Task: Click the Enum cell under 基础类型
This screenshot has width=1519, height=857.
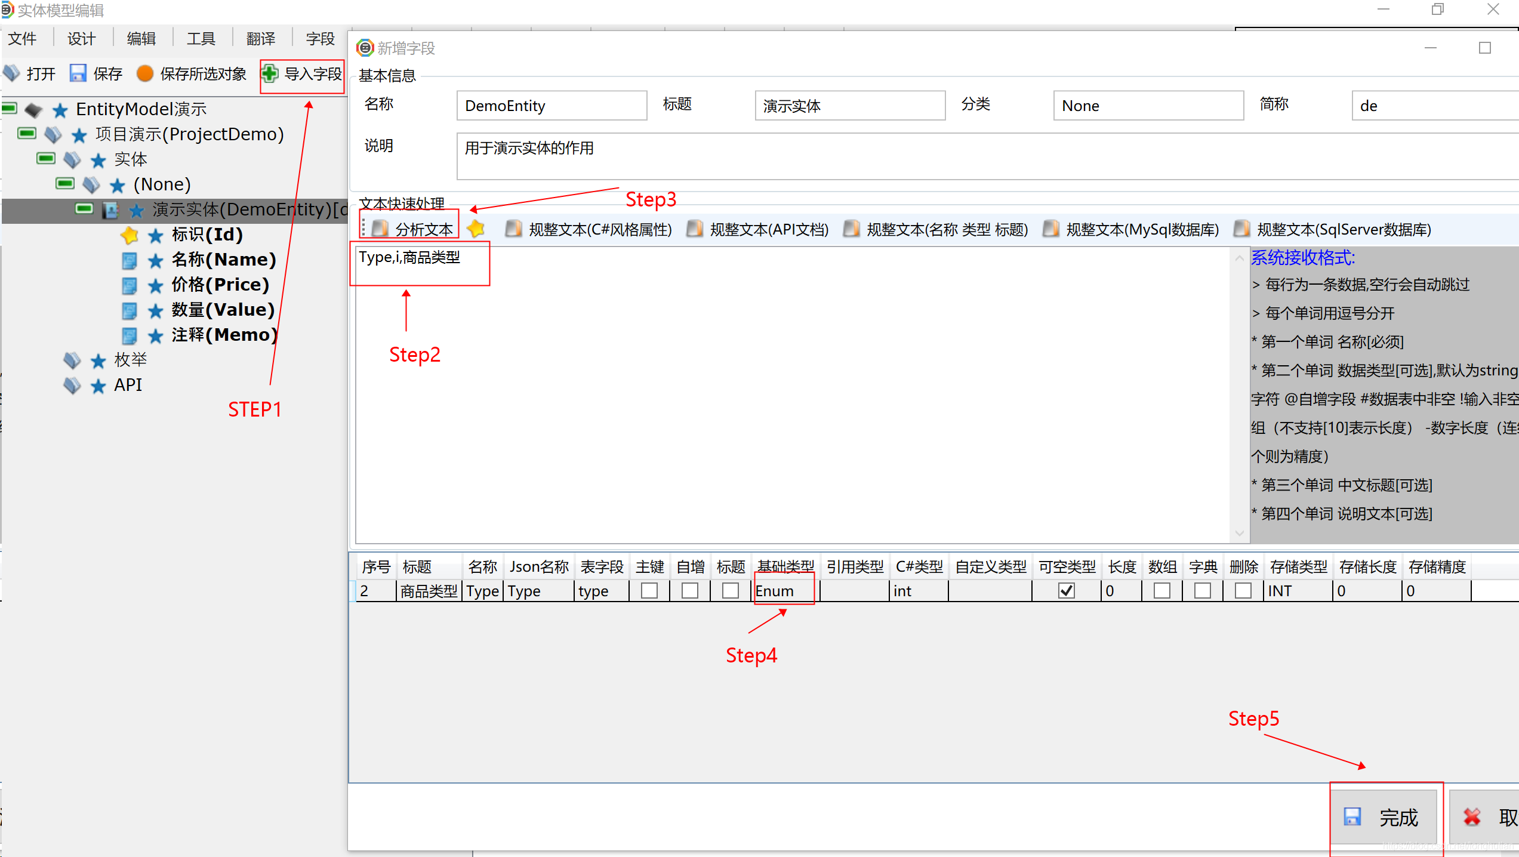Action: [785, 591]
